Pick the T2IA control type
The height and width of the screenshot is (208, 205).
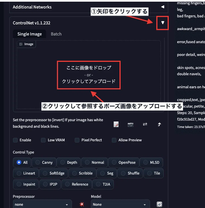coord(103,184)
